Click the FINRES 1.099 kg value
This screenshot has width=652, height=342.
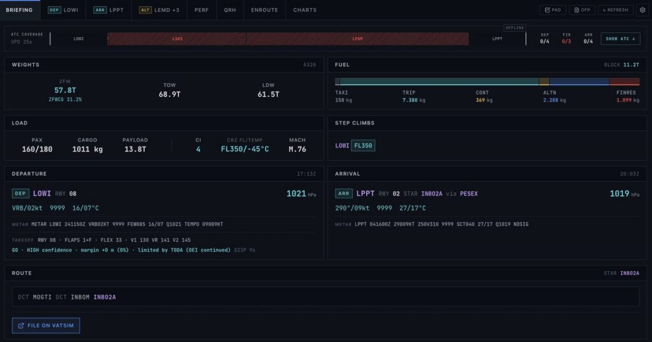pyautogui.click(x=628, y=100)
